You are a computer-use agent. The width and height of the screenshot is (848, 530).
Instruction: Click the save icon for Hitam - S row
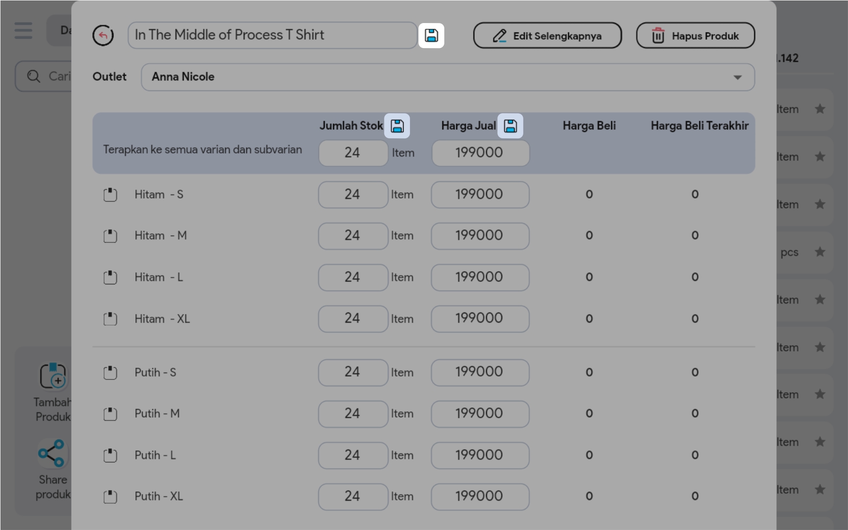point(110,195)
